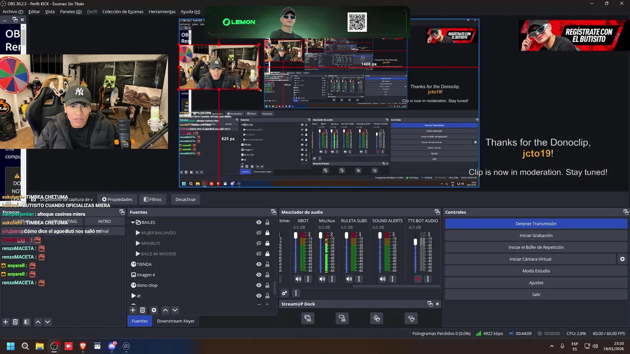The width and height of the screenshot is (630, 354).
Task: Adjust the Mic/Aux volume fader
Action: [320, 236]
